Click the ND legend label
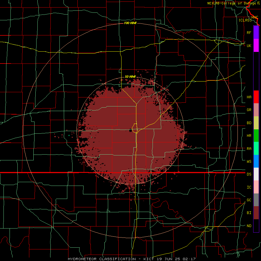Screen dimensions: 261x261 click(249, 226)
